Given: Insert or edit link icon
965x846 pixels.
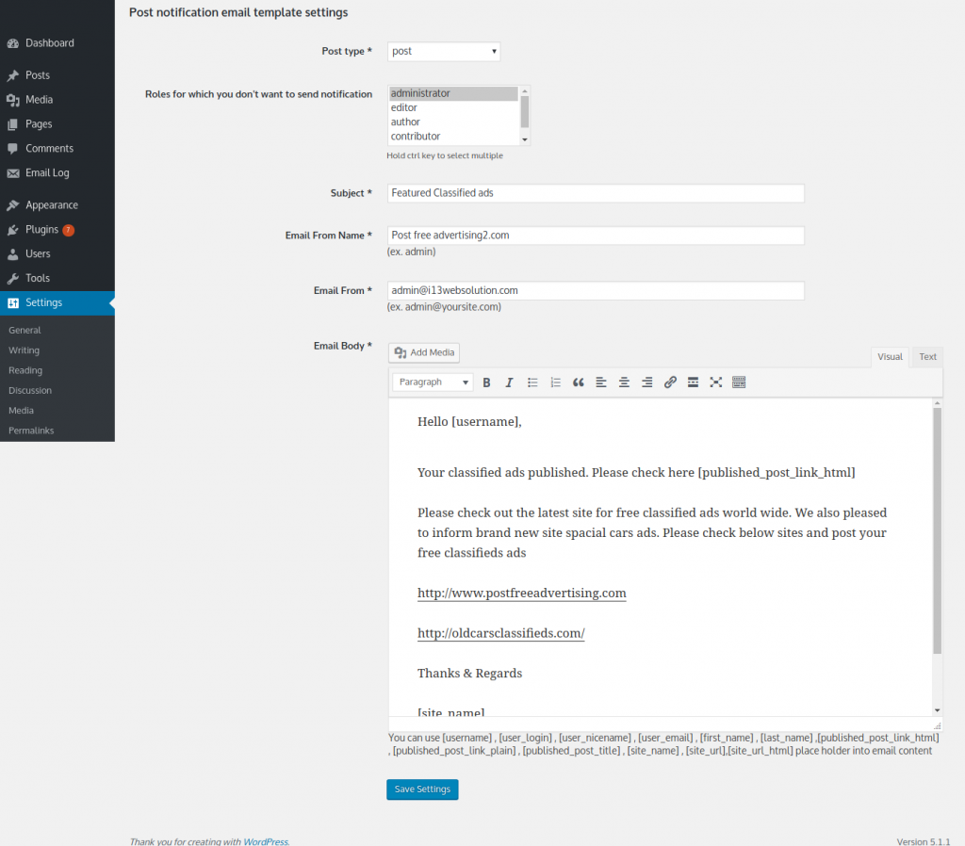Looking at the screenshot, I should (670, 382).
